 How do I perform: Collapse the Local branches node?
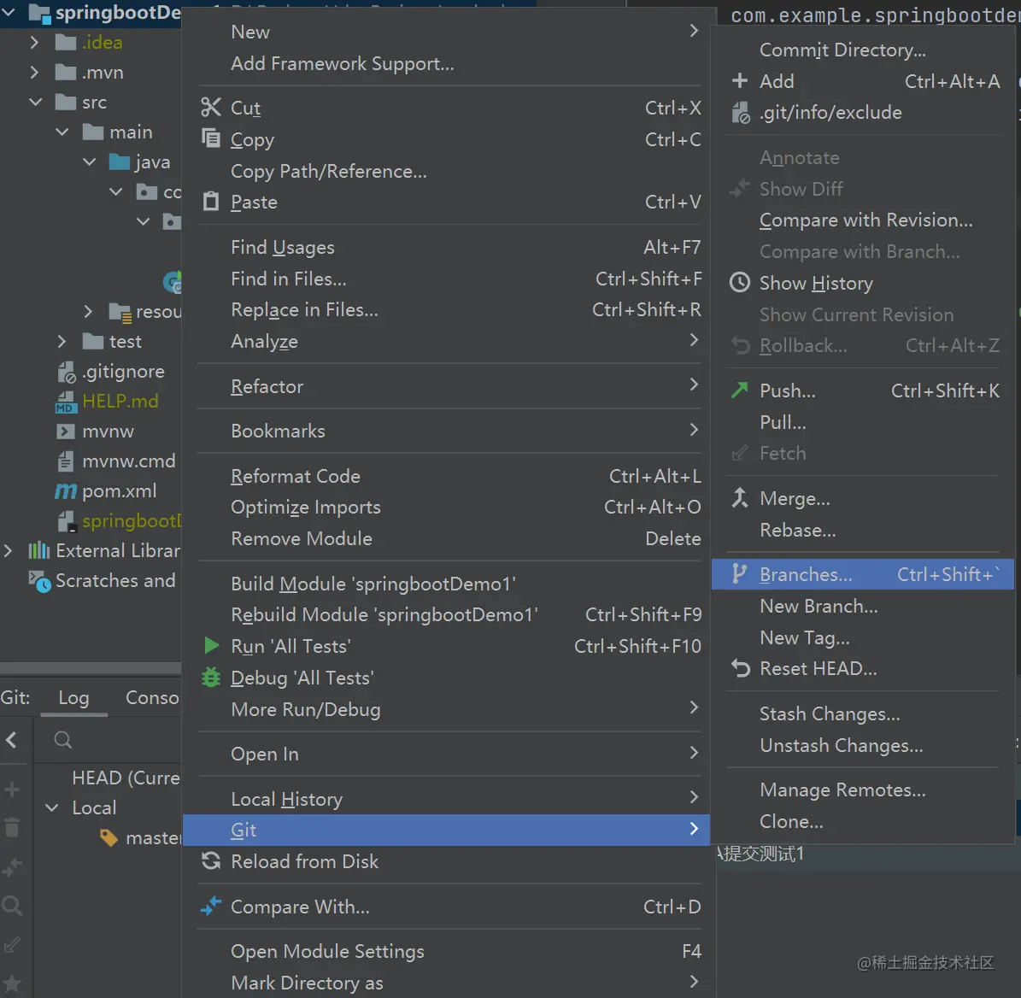pos(52,808)
